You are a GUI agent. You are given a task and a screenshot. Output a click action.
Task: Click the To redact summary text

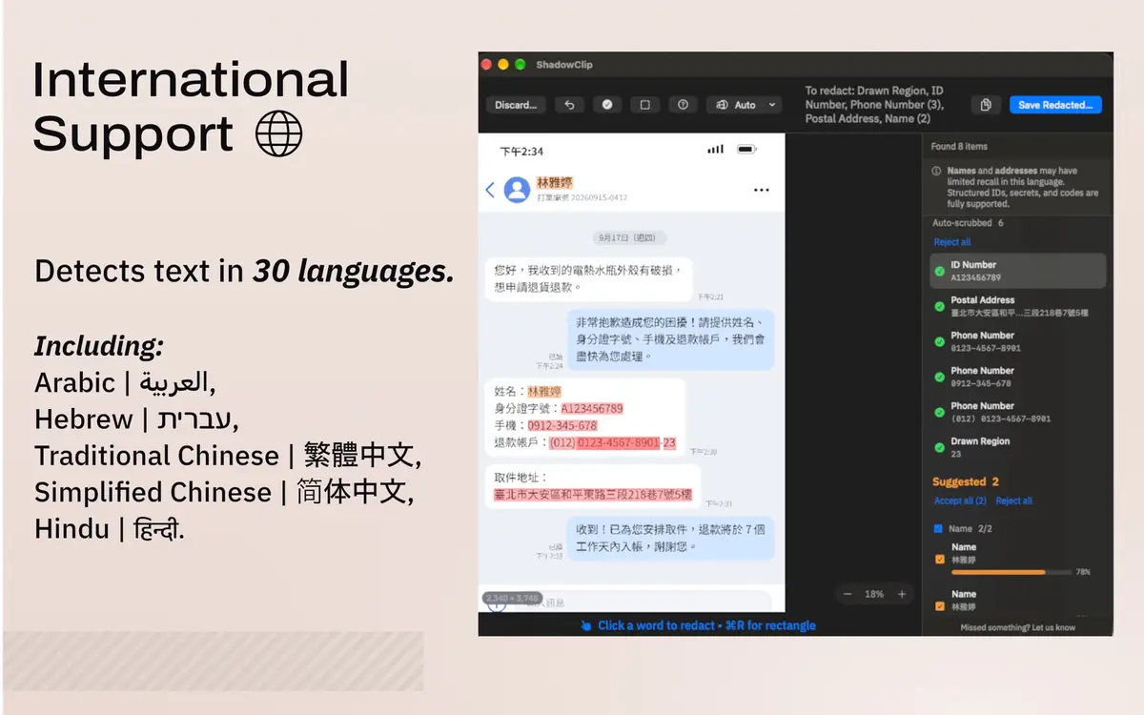coord(874,105)
